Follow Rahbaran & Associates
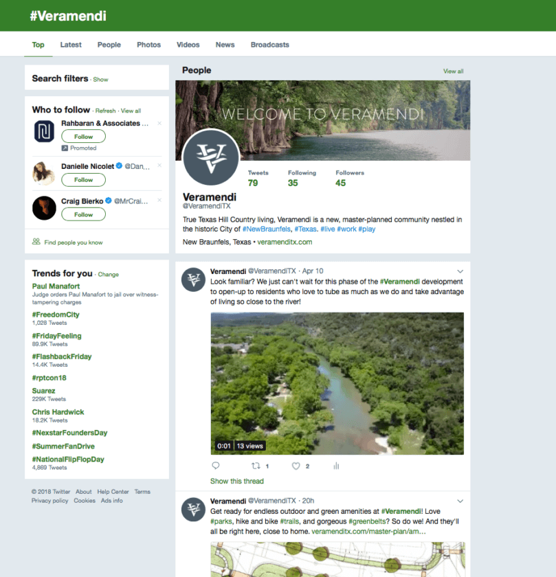 click(84, 137)
